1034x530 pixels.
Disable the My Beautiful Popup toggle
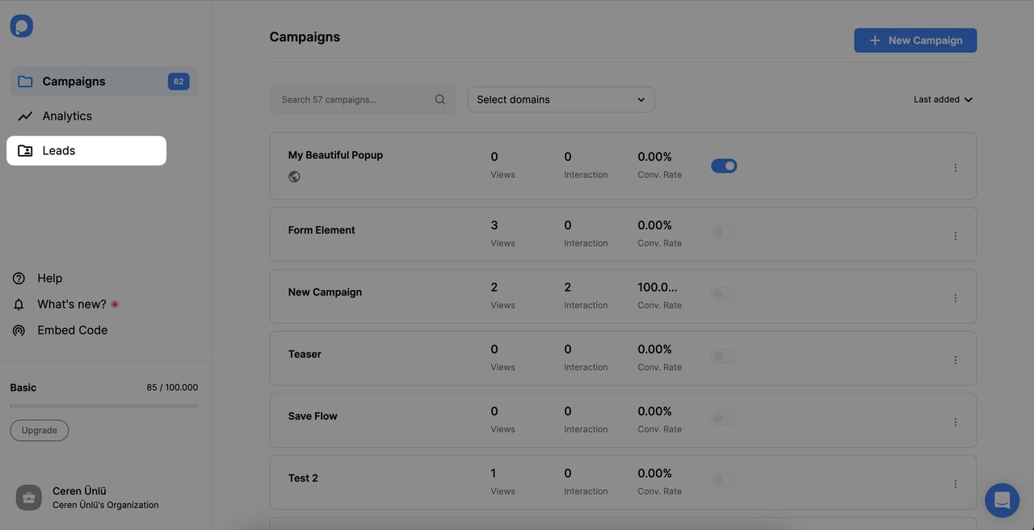pyautogui.click(x=724, y=166)
